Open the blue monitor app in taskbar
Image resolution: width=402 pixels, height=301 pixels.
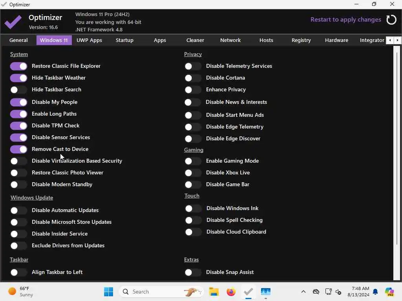click(x=266, y=292)
